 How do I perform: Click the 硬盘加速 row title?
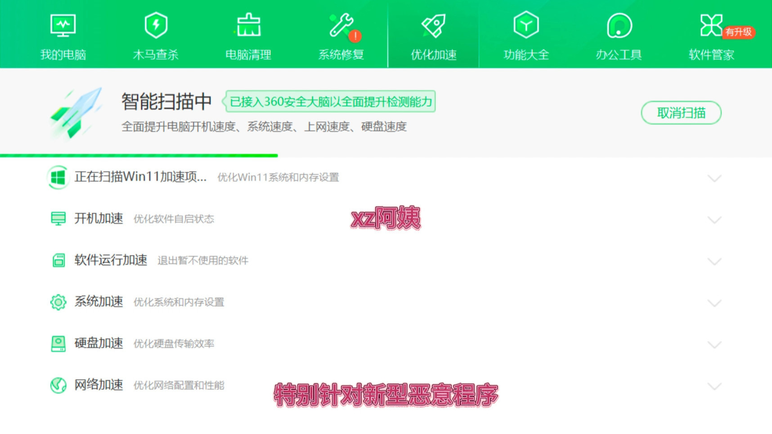(99, 343)
